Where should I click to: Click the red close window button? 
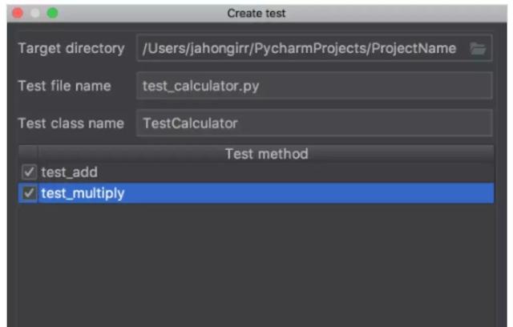(x=18, y=14)
